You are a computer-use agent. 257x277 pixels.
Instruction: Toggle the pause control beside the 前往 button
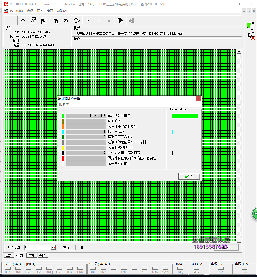[82, 247]
